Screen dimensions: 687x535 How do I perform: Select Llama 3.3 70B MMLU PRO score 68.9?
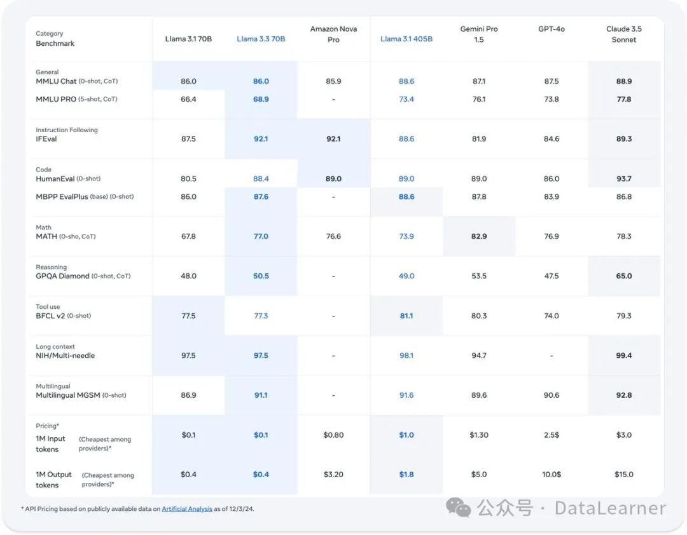(x=261, y=99)
